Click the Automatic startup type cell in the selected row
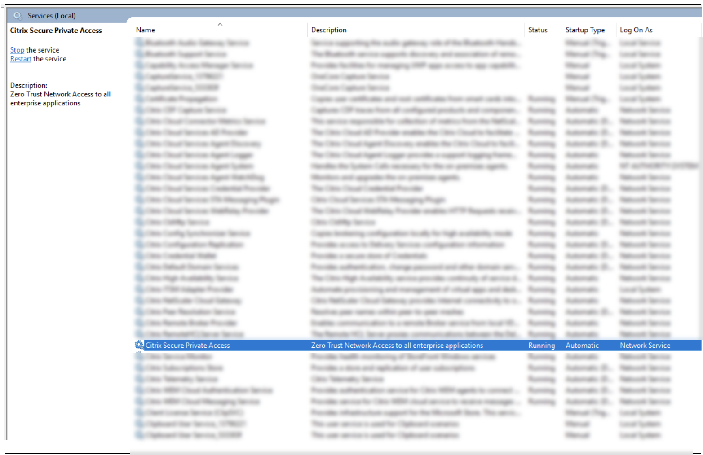703x455 pixels. pos(582,346)
